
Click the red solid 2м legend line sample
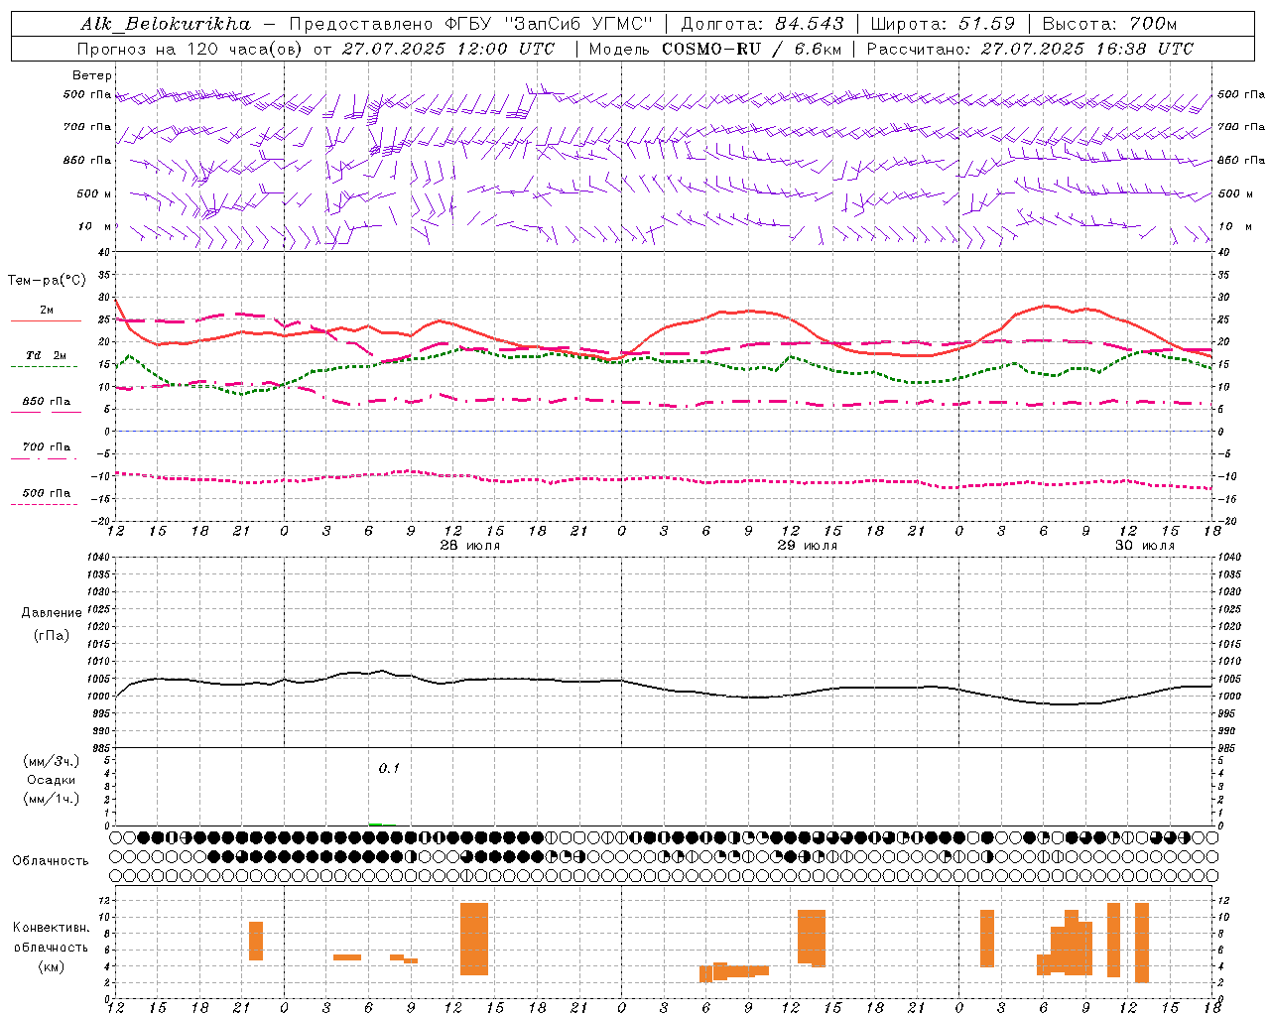click(46, 320)
